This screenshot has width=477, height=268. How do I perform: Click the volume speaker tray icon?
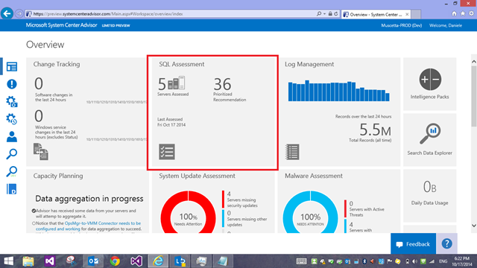414,261
